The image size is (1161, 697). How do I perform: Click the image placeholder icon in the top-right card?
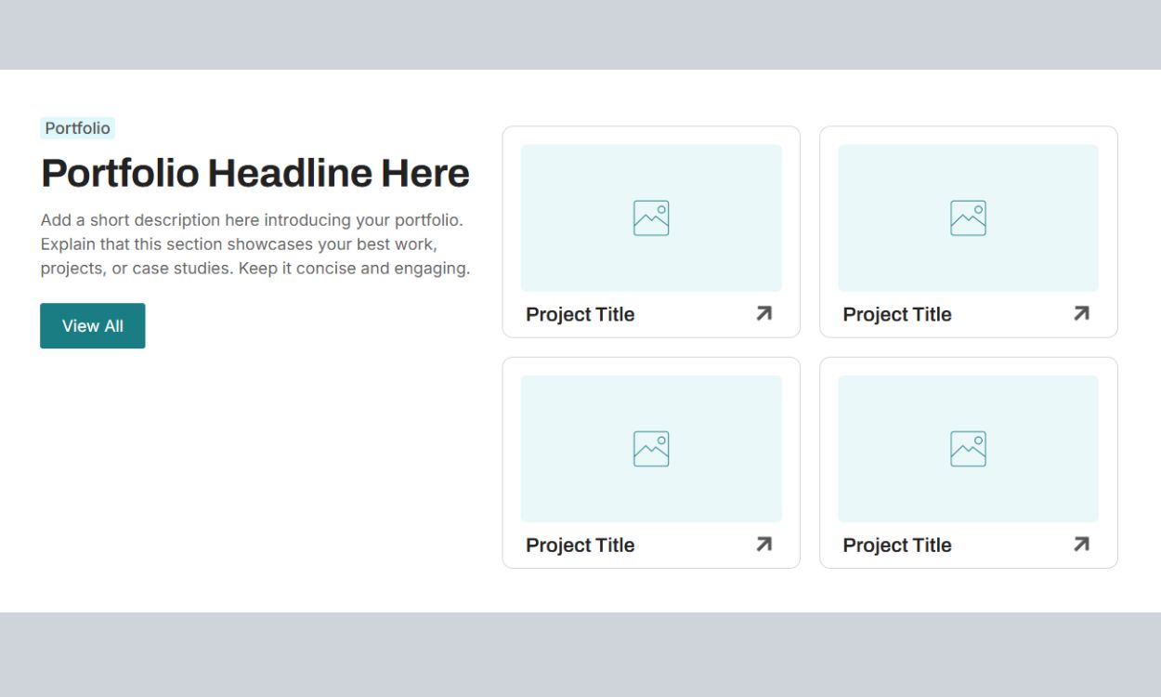click(968, 218)
